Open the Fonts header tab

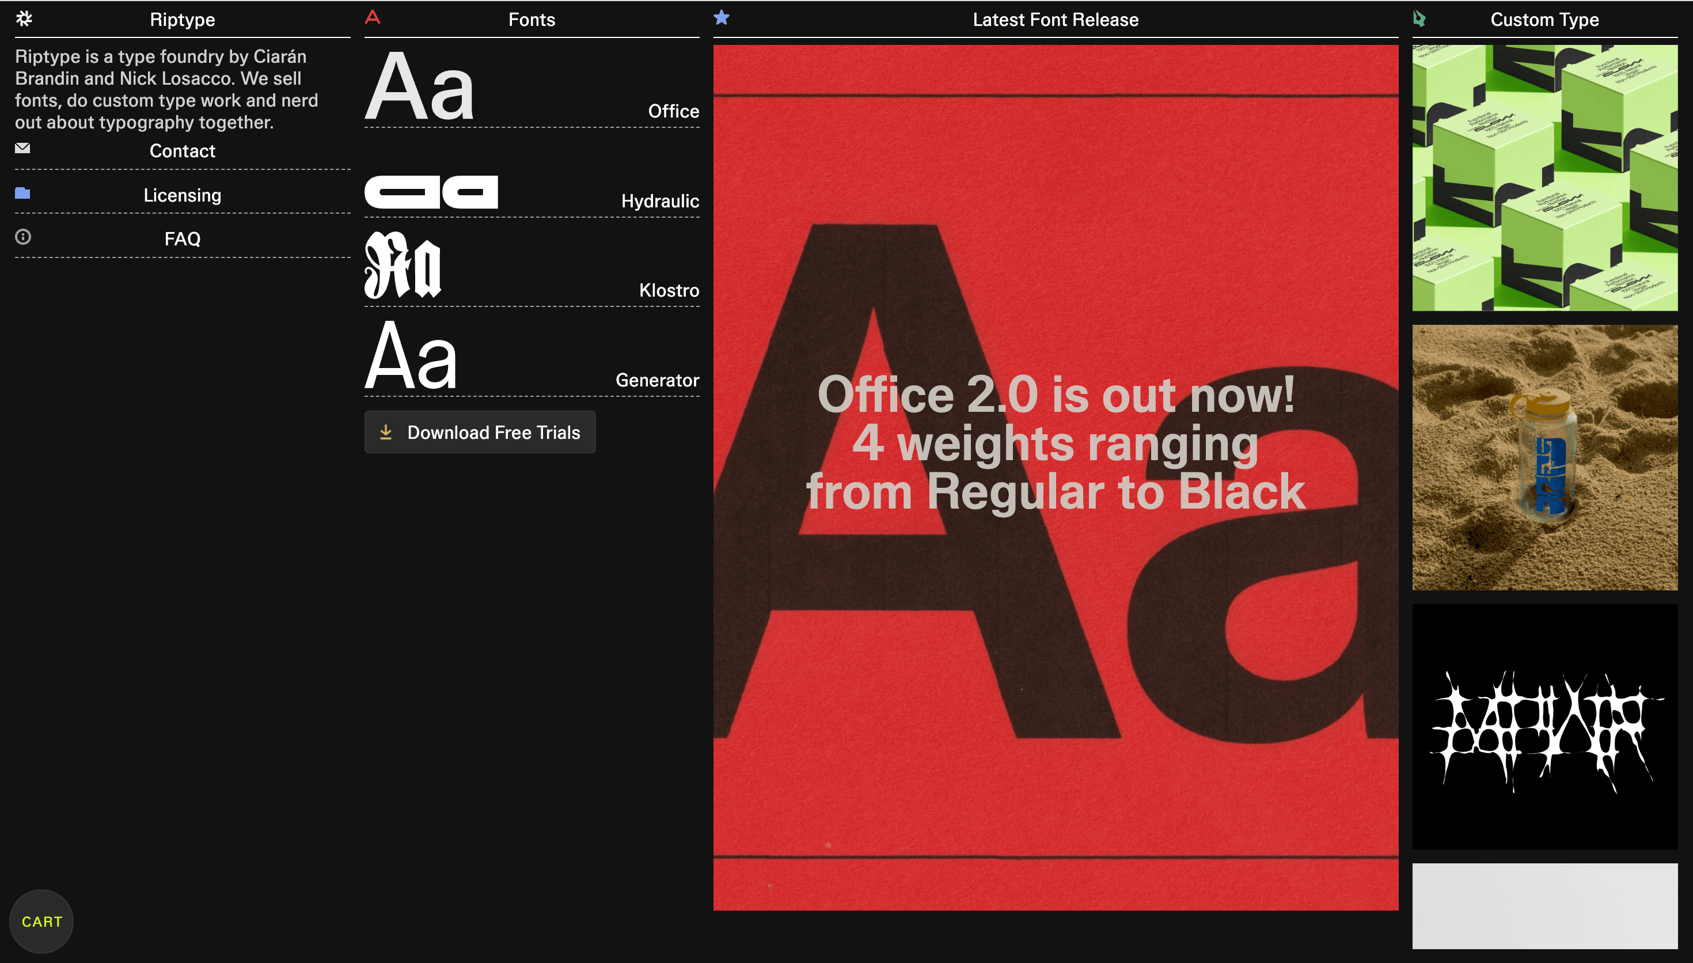tap(532, 20)
